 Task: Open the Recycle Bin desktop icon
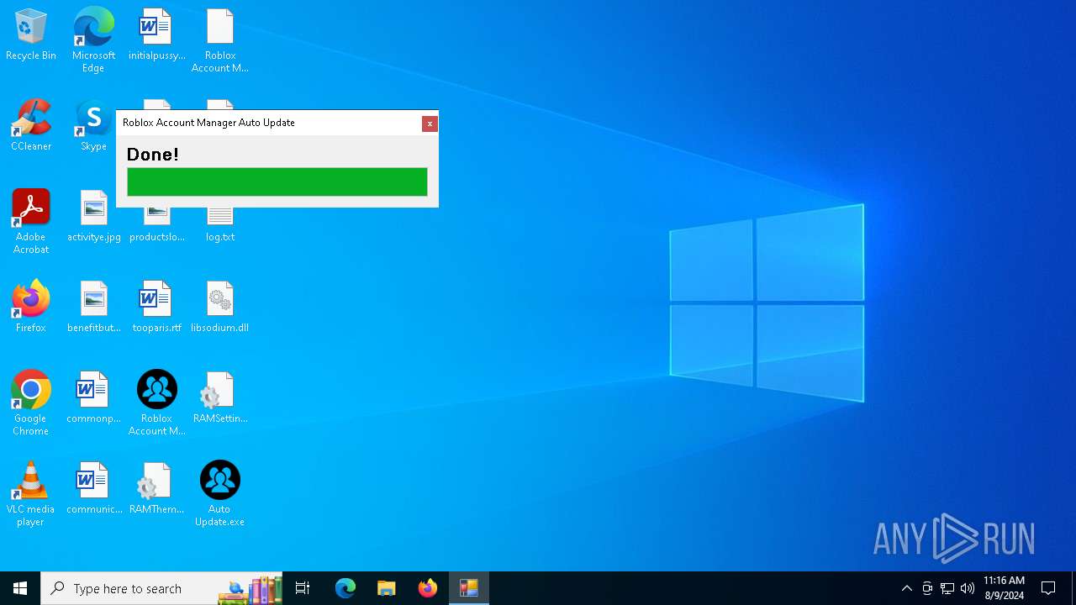coord(31,35)
